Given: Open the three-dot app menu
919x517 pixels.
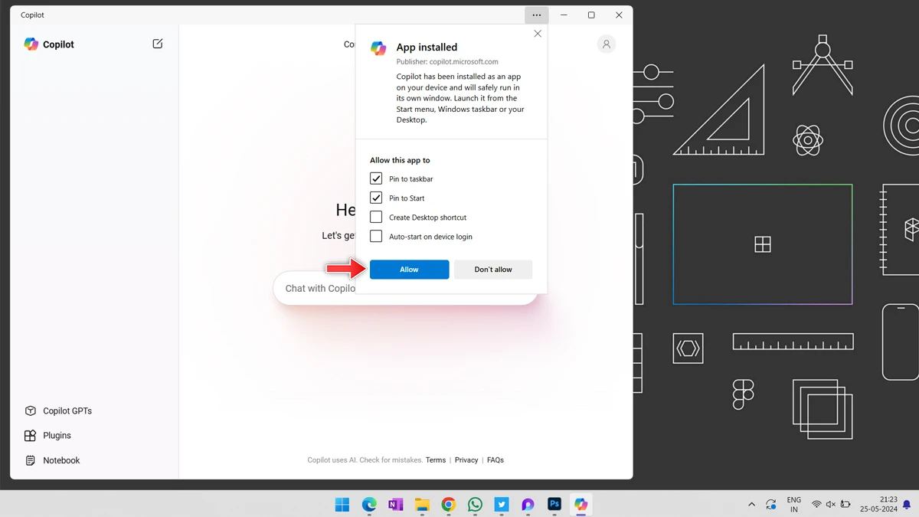Looking at the screenshot, I should point(536,15).
